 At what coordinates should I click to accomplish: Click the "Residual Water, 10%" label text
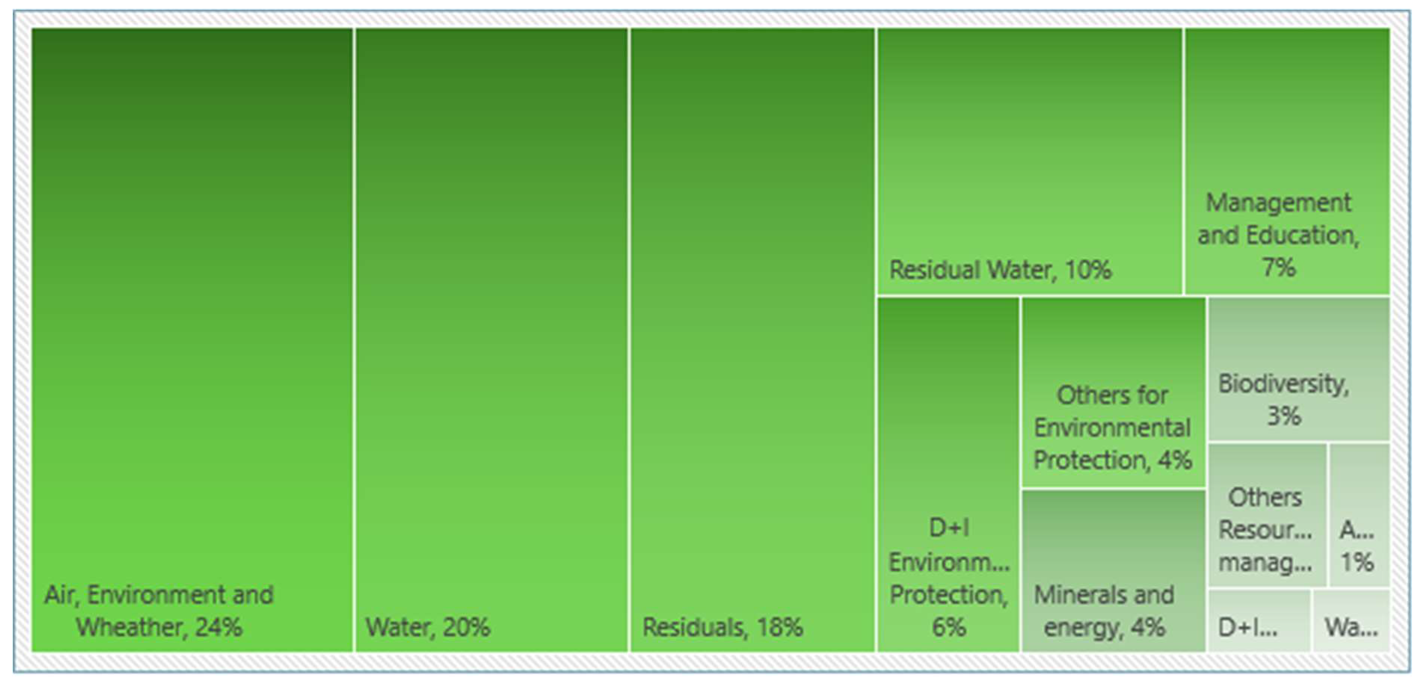click(1000, 271)
